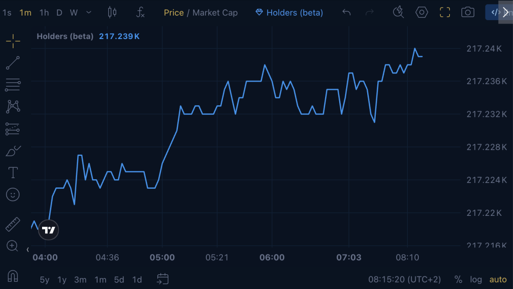
Task: Toggle the percent scale mode
Action: [458, 279]
